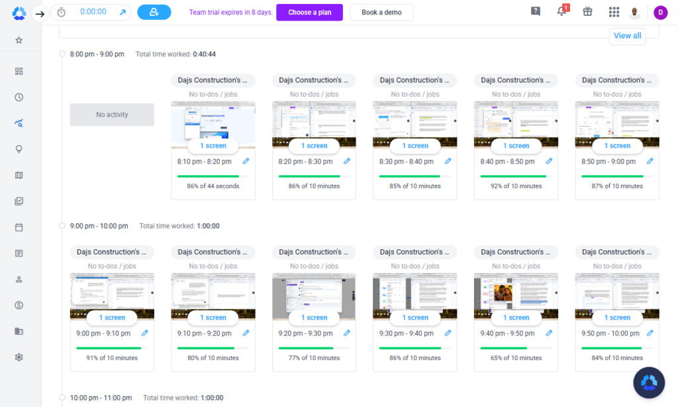Click project tag above 9:00 pm card
Screen dimensions: 678x407
pyautogui.click(x=111, y=252)
